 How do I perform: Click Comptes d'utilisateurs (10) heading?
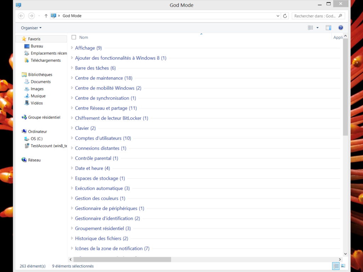(103, 138)
